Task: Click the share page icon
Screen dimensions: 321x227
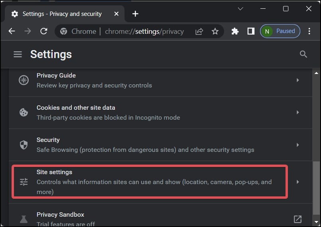Action: (199, 31)
